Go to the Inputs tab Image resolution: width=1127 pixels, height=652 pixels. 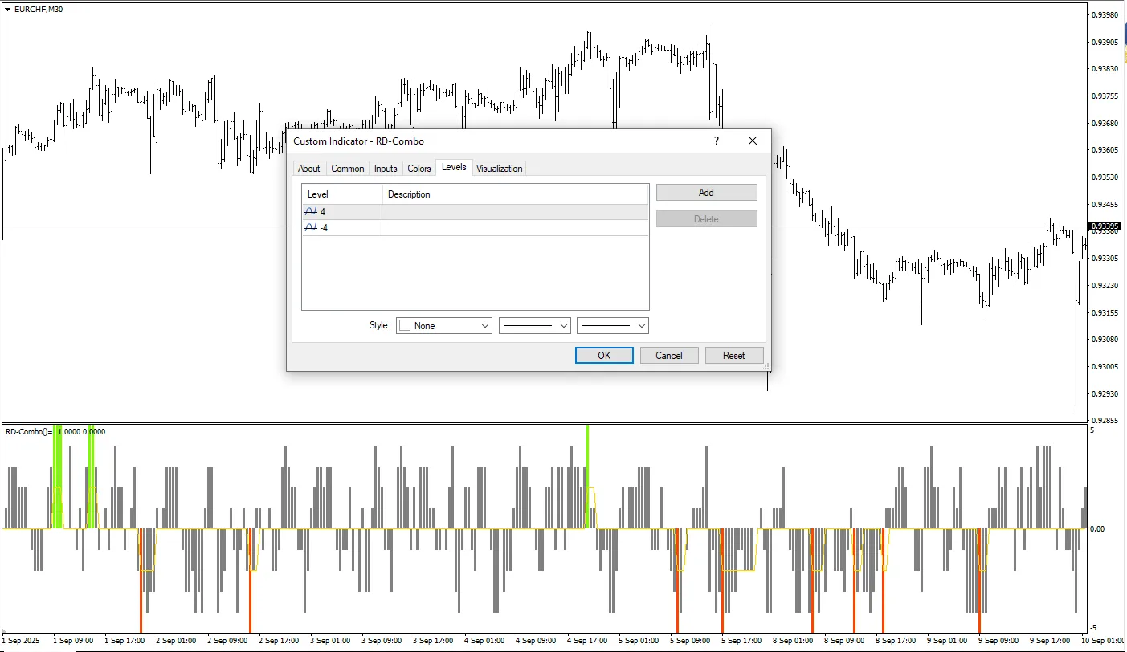[x=386, y=169]
